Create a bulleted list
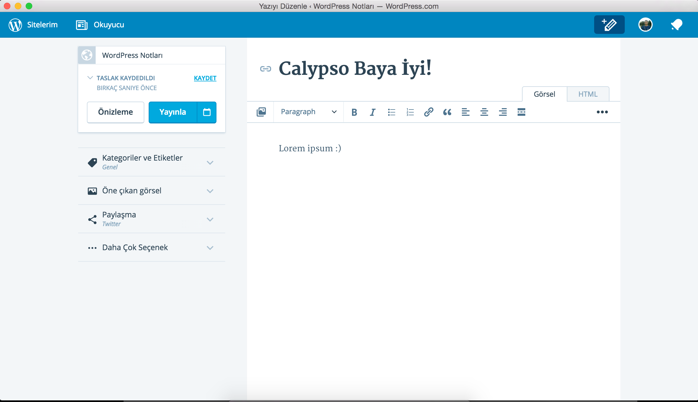The image size is (698, 402). [391, 112]
